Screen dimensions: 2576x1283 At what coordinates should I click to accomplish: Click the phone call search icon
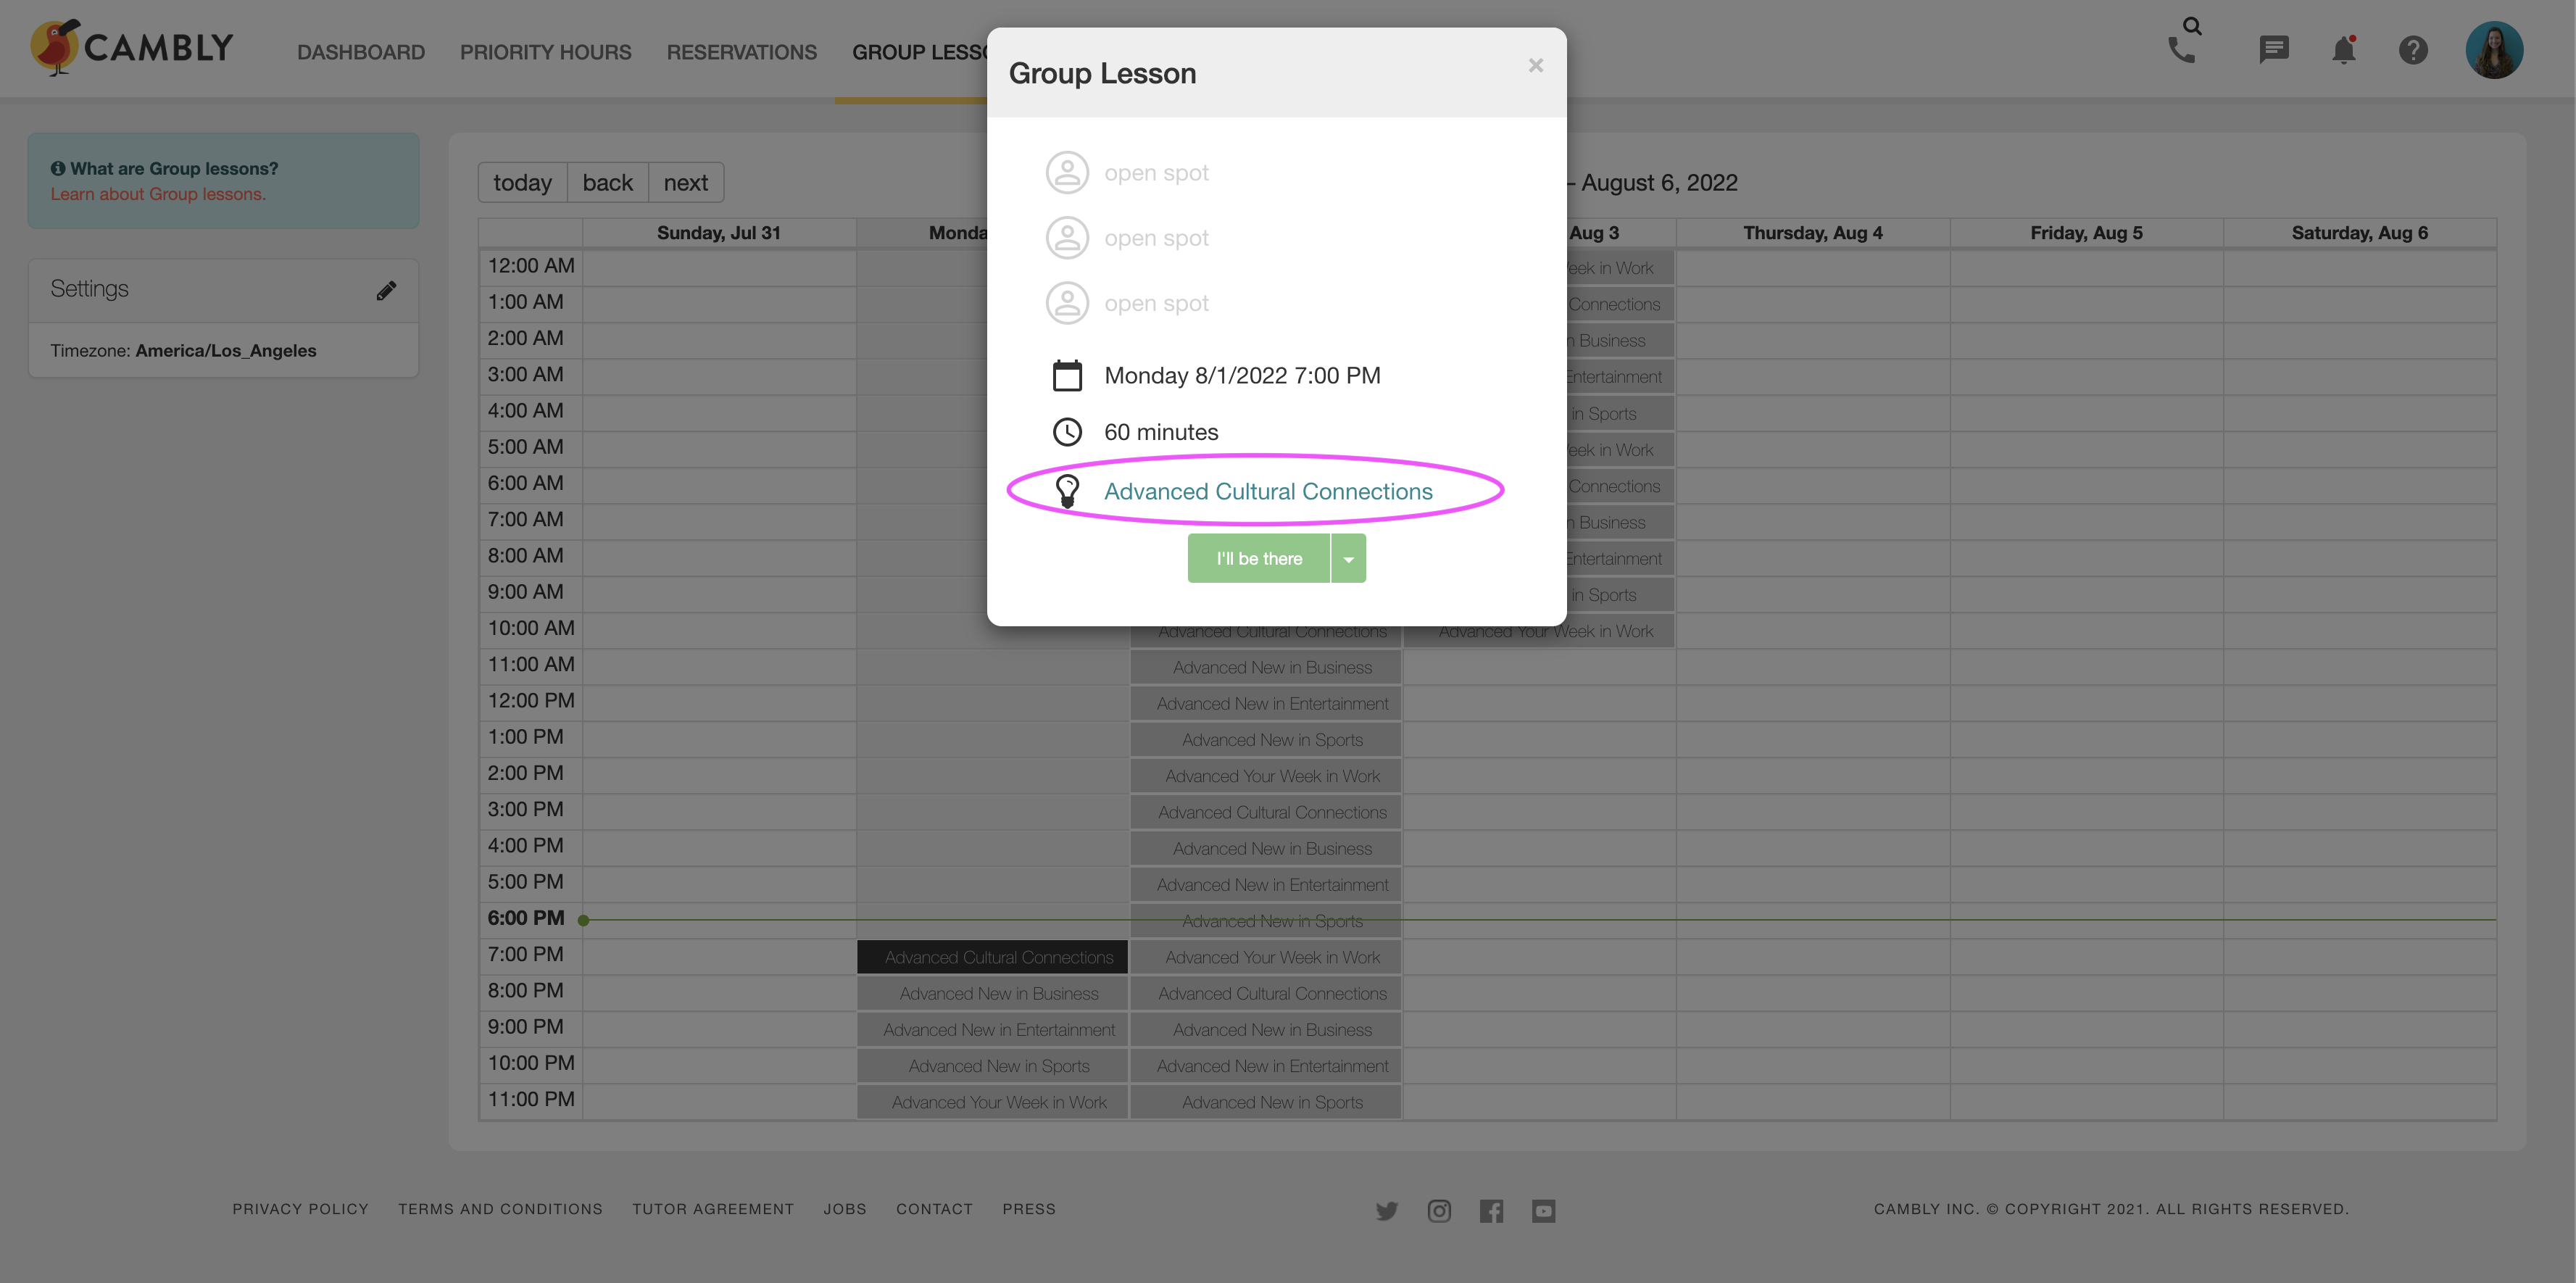(x=2185, y=42)
